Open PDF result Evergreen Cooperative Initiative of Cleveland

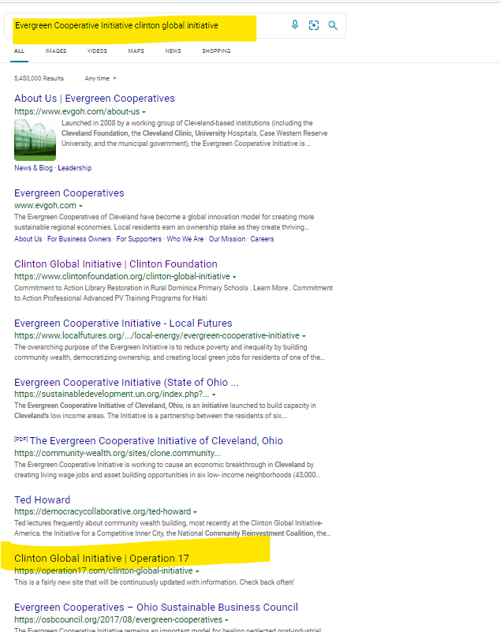(156, 440)
